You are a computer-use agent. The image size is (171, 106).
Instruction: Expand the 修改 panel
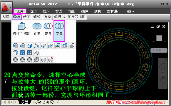tap(37, 17)
